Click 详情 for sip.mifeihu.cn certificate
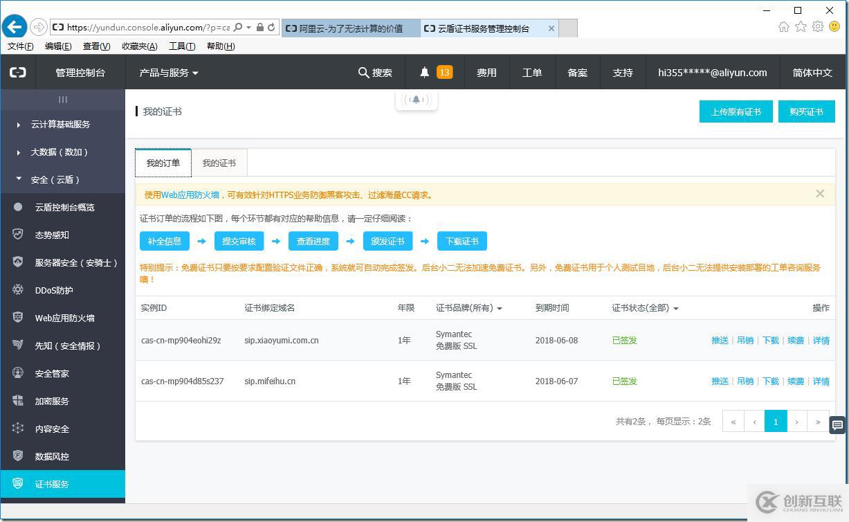Viewport: 849px width, 522px height. pos(821,381)
